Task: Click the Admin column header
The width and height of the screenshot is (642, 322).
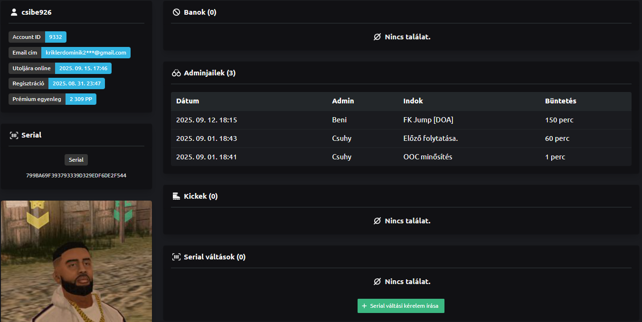Action: coord(343,101)
